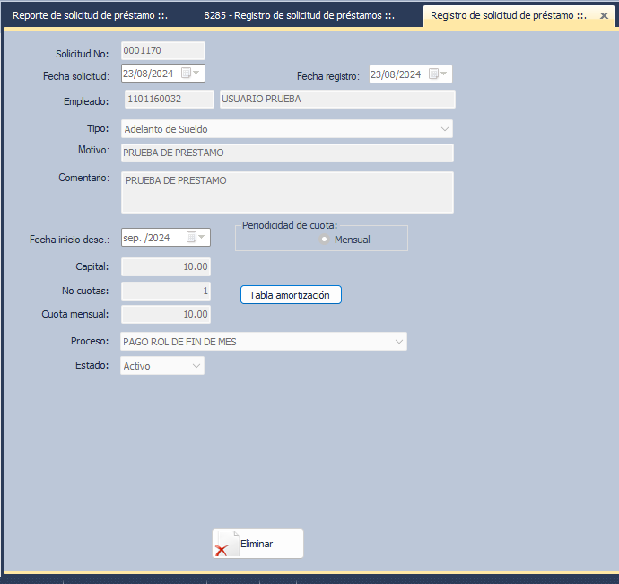Click the Motivo text field
This screenshot has height=584, width=619.
[x=286, y=153]
